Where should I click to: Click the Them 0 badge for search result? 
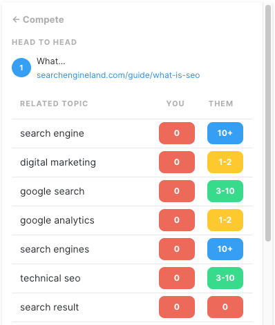click(225, 307)
